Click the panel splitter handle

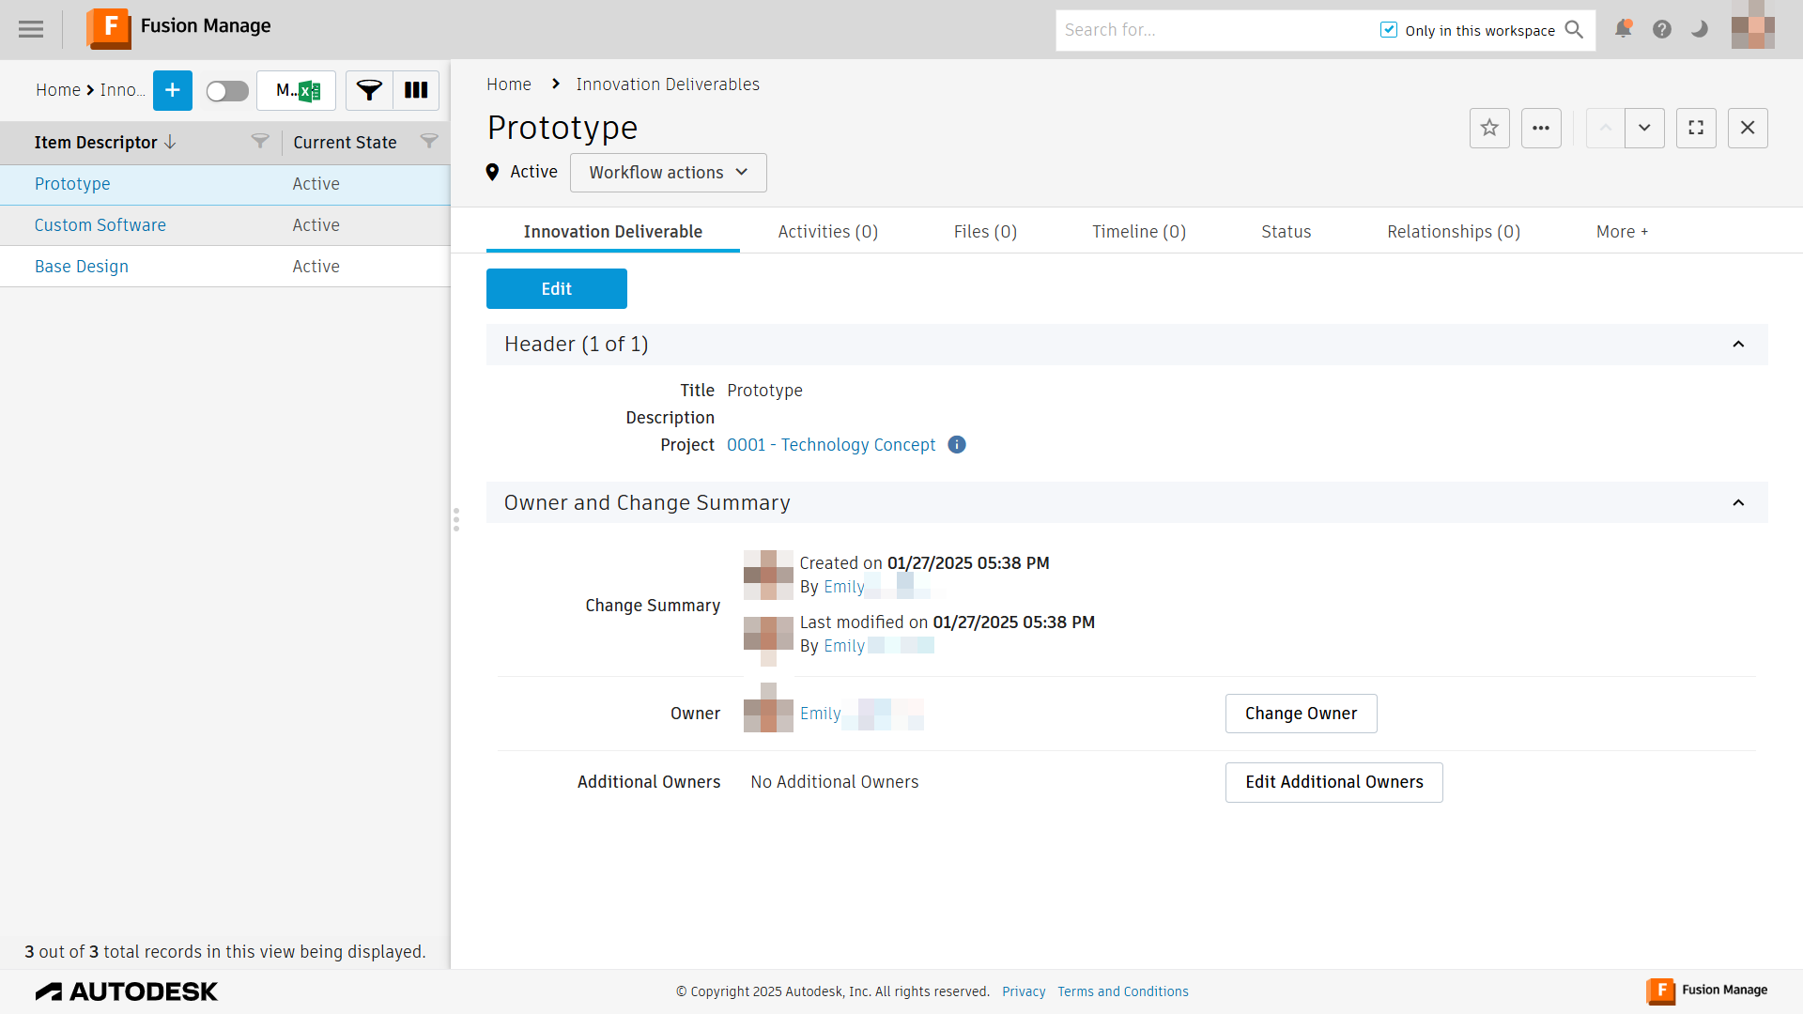point(456,520)
